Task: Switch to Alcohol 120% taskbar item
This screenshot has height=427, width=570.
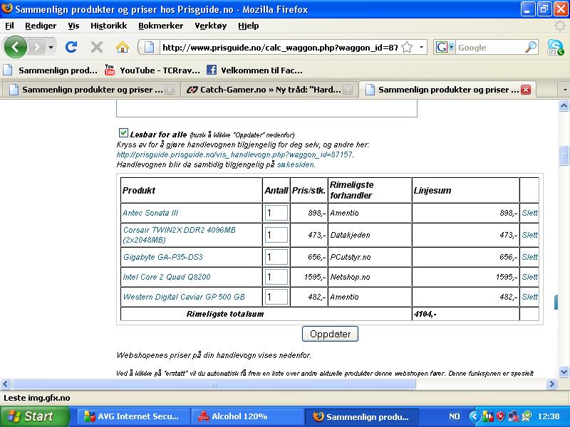Action: click(x=247, y=416)
